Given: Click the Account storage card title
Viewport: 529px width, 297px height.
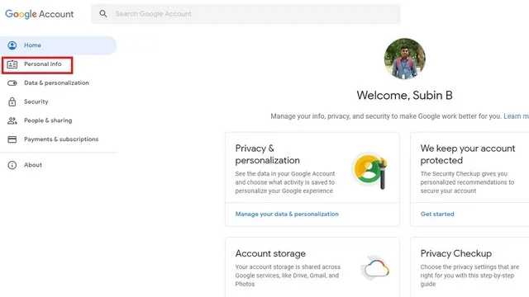Looking at the screenshot, I should coord(270,253).
